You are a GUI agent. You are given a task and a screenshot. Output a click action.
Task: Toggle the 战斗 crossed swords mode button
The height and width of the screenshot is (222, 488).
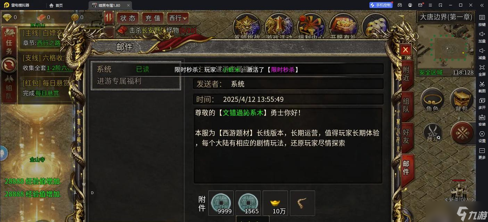pos(432,133)
